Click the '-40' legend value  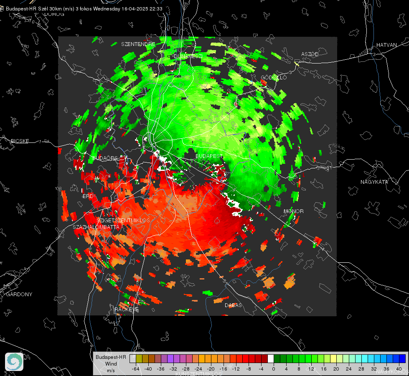point(148,369)
